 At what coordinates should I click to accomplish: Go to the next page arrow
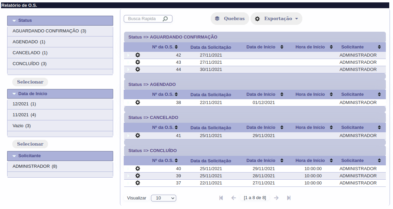tap(276, 198)
